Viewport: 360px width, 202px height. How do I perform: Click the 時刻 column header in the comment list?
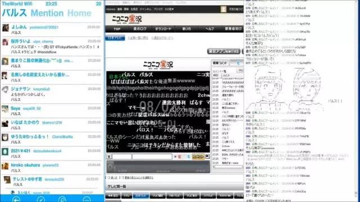click(x=216, y=75)
